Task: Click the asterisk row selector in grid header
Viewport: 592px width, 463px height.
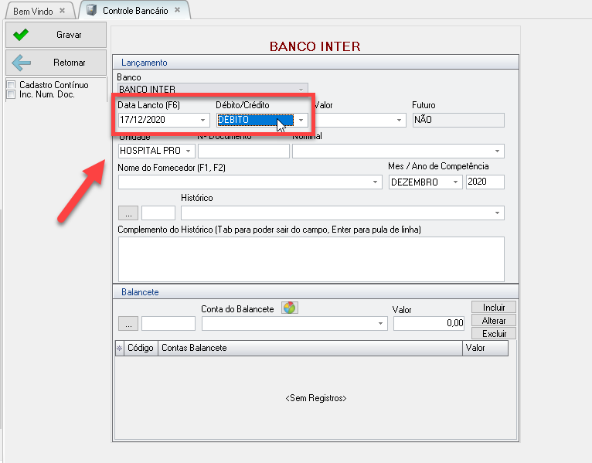Action: coord(119,348)
